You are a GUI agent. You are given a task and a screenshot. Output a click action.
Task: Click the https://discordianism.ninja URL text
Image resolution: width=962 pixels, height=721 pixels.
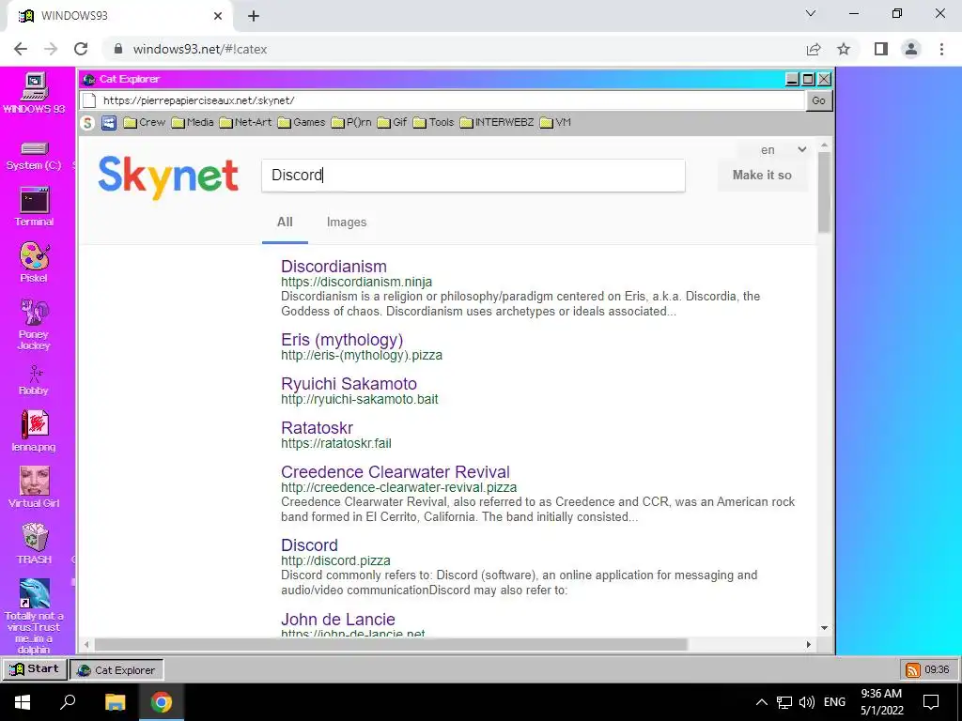[356, 282]
